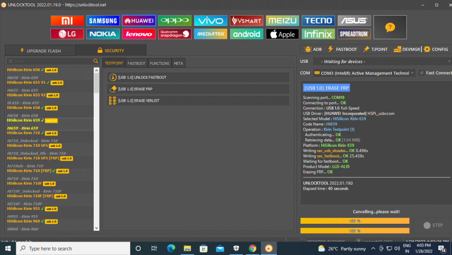This screenshot has height=255, width=452.
Task: Clear the model search with X icon
Action: tap(11, 61)
